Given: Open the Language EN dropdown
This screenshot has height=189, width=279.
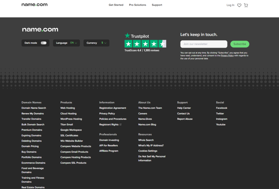Looking at the screenshot, I should coord(66,43).
